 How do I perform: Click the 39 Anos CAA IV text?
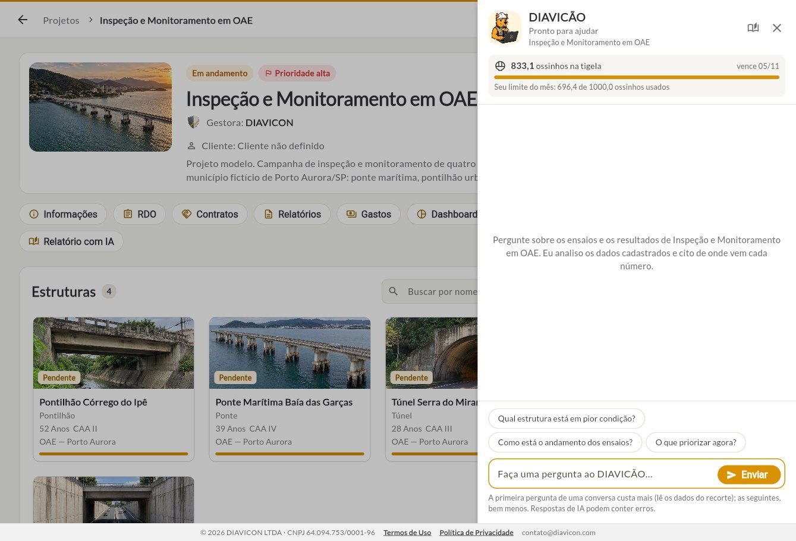coord(246,429)
